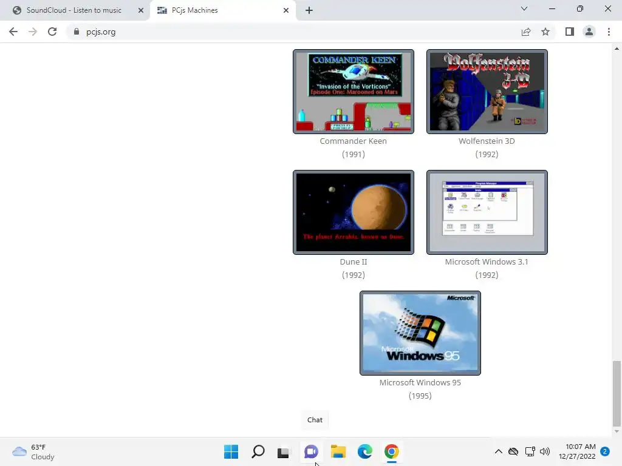Click the volume speaker tray icon
This screenshot has height=466, width=622.
(x=545, y=451)
